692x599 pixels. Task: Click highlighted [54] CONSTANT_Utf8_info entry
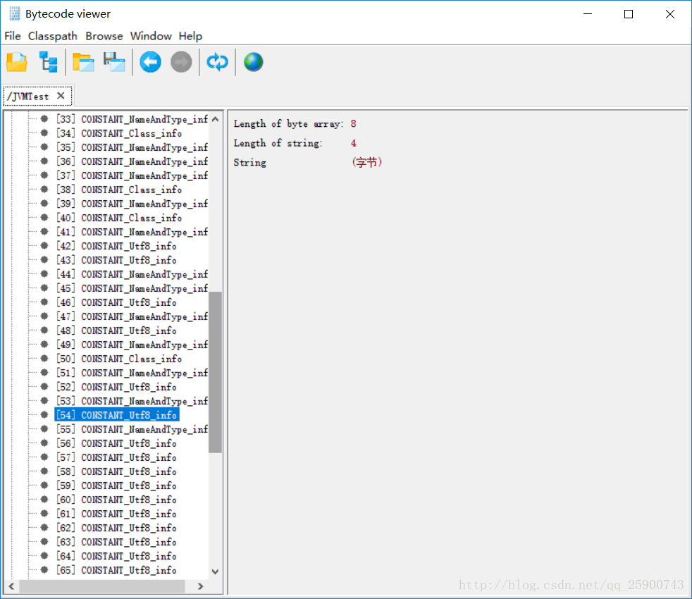[x=116, y=415]
